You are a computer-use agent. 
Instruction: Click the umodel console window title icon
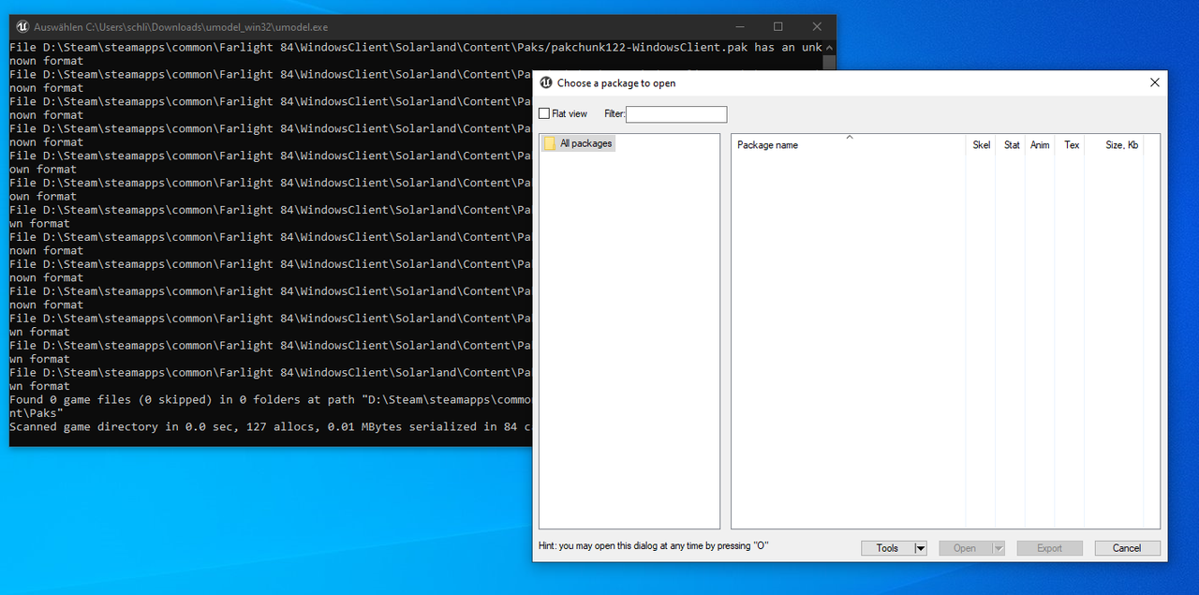[22, 27]
